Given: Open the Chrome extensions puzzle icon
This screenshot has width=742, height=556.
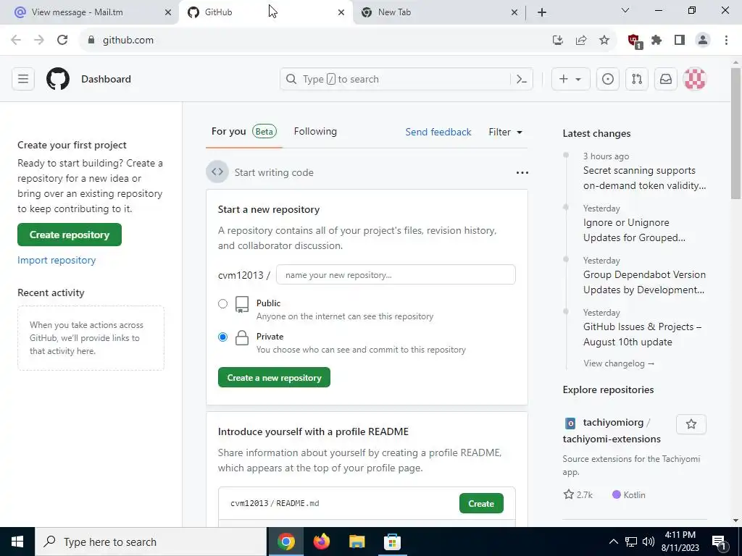Looking at the screenshot, I should (x=656, y=41).
